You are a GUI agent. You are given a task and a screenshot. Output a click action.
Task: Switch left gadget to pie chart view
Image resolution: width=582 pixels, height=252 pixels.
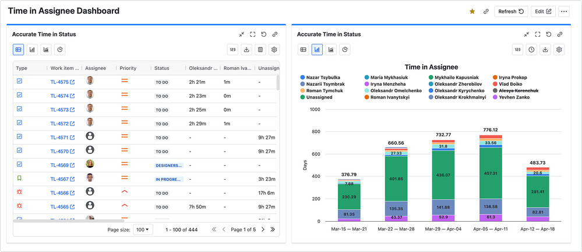(x=60, y=50)
